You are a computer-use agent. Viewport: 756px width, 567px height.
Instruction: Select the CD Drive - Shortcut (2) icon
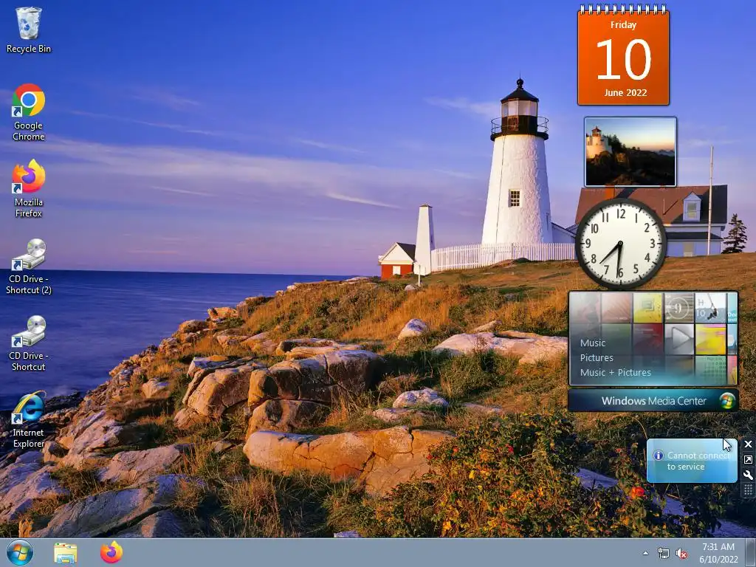pyautogui.click(x=29, y=266)
